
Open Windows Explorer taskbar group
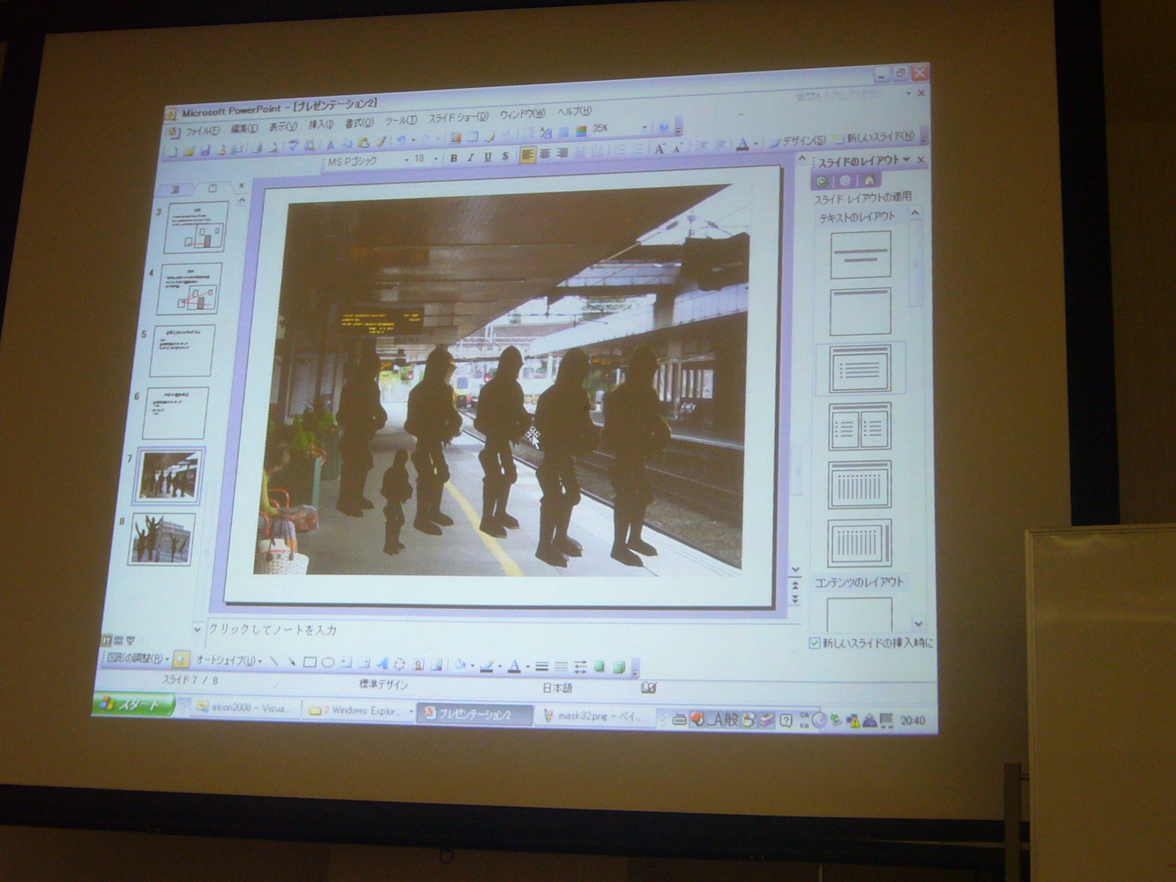(360, 711)
